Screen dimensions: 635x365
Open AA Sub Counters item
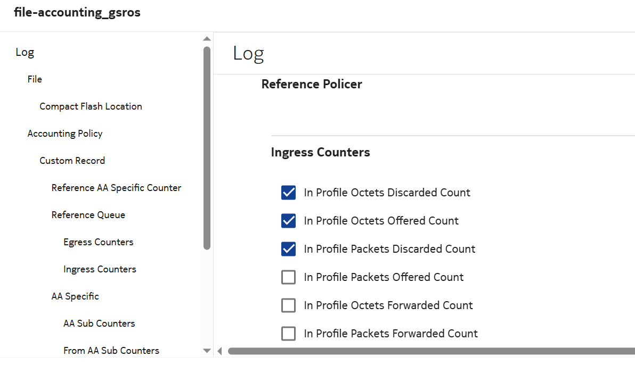point(99,323)
